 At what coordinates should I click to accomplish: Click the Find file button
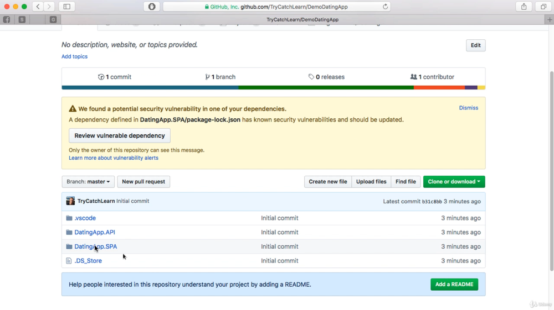pyautogui.click(x=406, y=182)
